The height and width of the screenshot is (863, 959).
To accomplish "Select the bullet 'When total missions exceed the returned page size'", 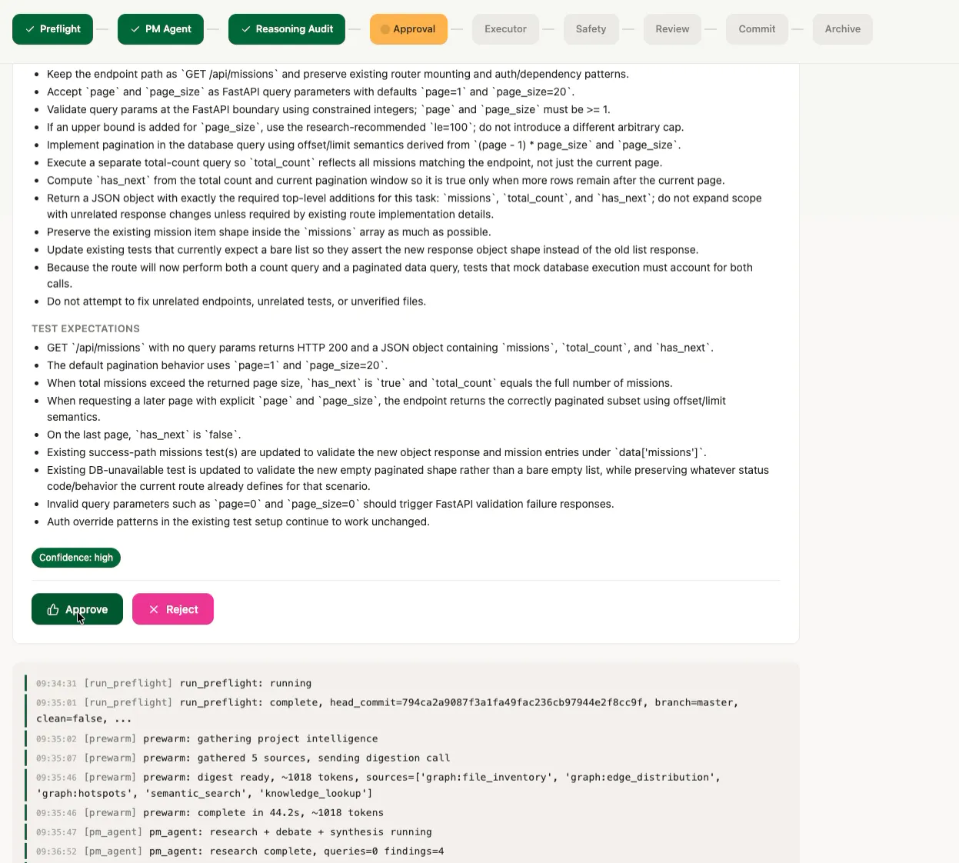I will tap(360, 383).
